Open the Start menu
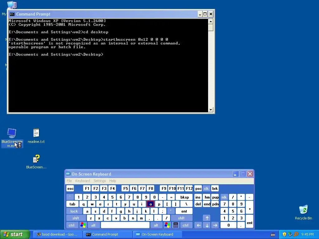The width and height of the screenshot is (319, 239). (x=15, y=234)
